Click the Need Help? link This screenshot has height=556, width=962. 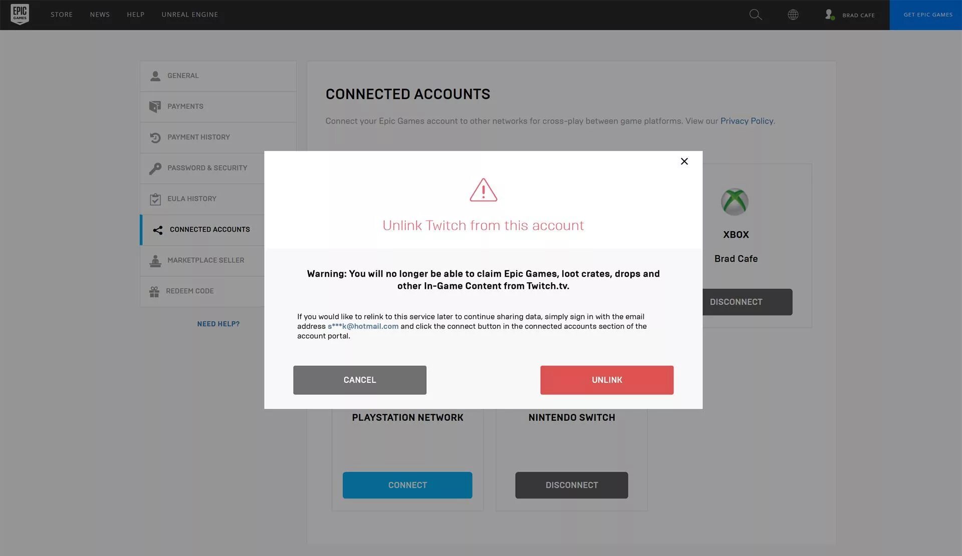point(218,324)
